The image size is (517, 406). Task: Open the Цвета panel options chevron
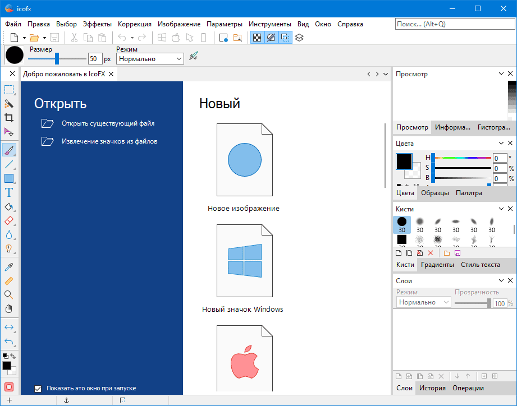pyautogui.click(x=501, y=143)
